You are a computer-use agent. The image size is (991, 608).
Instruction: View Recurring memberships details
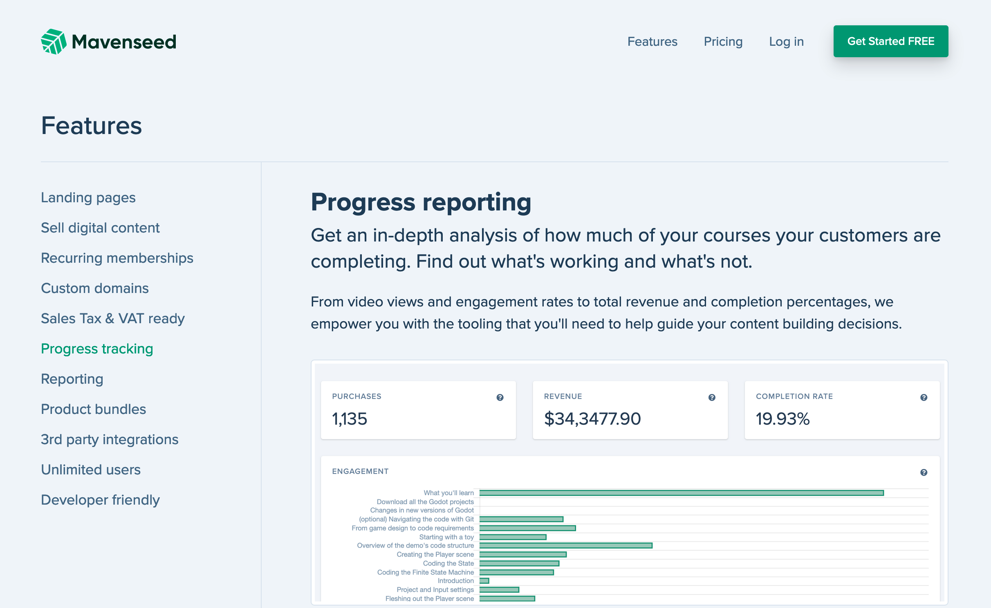117,258
